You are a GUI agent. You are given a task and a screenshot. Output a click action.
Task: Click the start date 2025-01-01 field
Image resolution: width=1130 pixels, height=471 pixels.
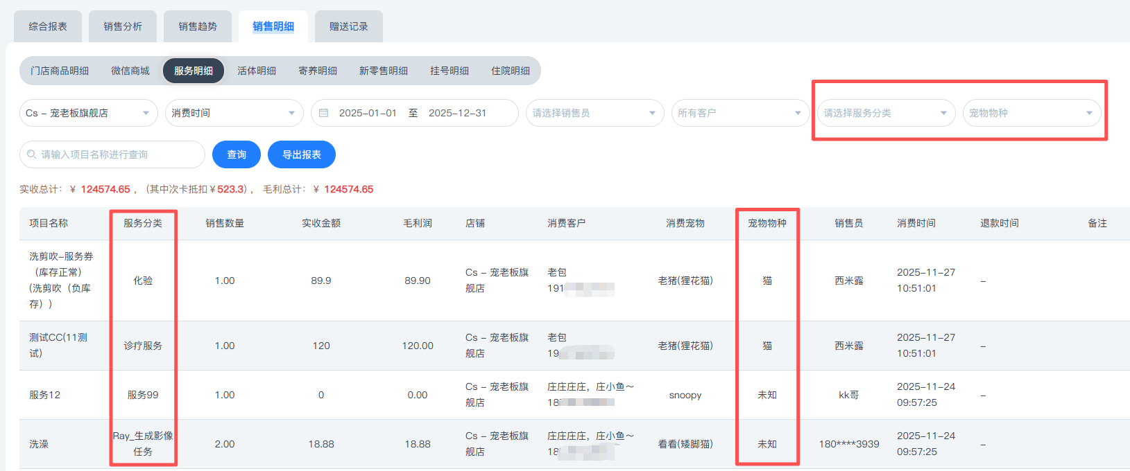pos(368,113)
